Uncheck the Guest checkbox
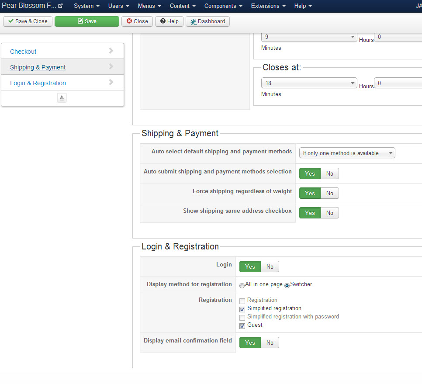 (x=242, y=326)
